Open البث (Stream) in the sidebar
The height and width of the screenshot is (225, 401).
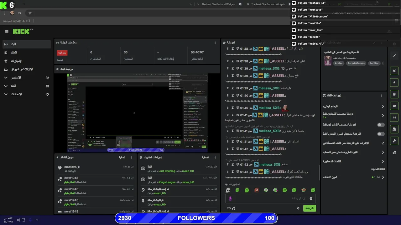[x=27, y=44]
